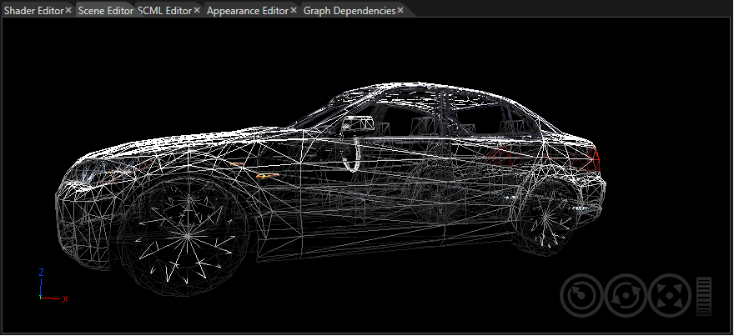734x336 pixels.
Task: Click the striped zoom slider bar
Action: click(704, 296)
